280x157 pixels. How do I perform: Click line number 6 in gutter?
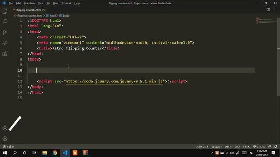coord(21,48)
